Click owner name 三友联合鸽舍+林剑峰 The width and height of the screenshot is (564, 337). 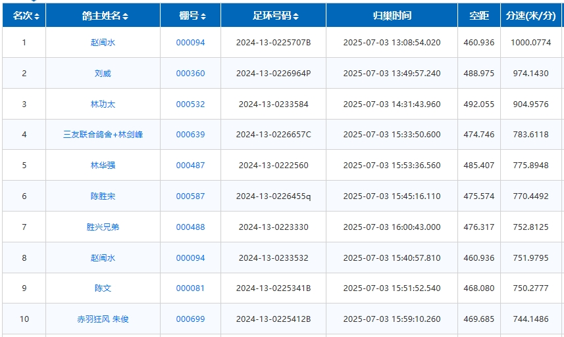pyautogui.click(x=103, y=135)
